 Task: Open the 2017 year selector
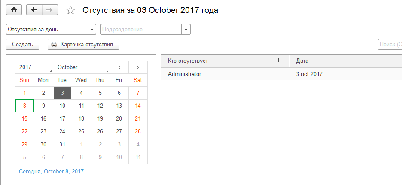coord(34,67)
